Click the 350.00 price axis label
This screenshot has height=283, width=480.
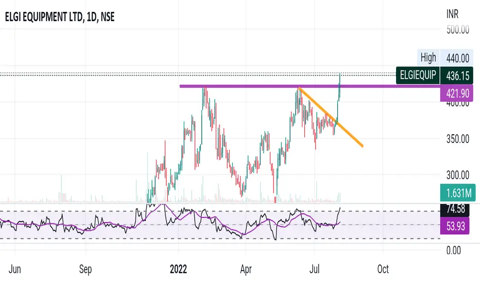[458, 139]
